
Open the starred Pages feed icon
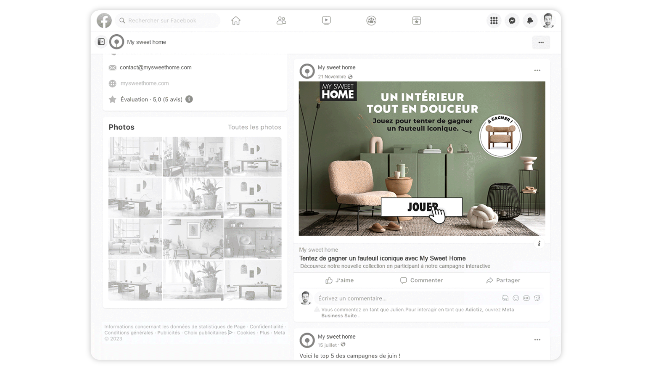416,20
